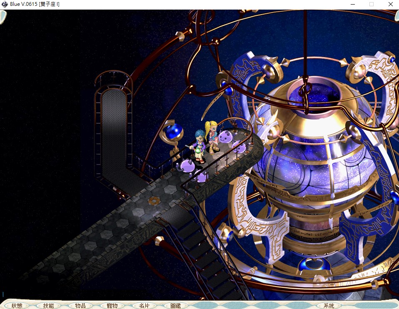Minimize the Blue V.0615 window

pyautogui.click(x=353, y=4)
